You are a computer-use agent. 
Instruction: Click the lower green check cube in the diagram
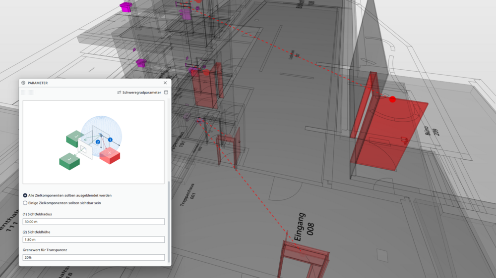(69, 161)
